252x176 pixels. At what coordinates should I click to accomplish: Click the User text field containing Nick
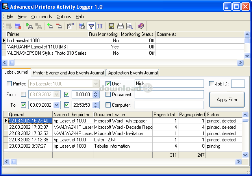169,83
